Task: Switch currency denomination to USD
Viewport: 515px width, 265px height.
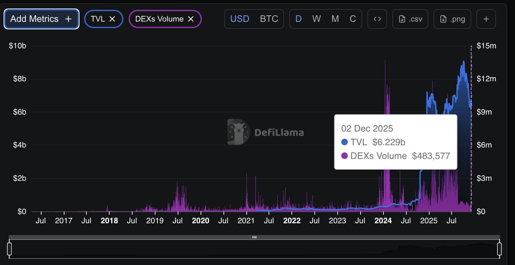Action: coord(240,19)
